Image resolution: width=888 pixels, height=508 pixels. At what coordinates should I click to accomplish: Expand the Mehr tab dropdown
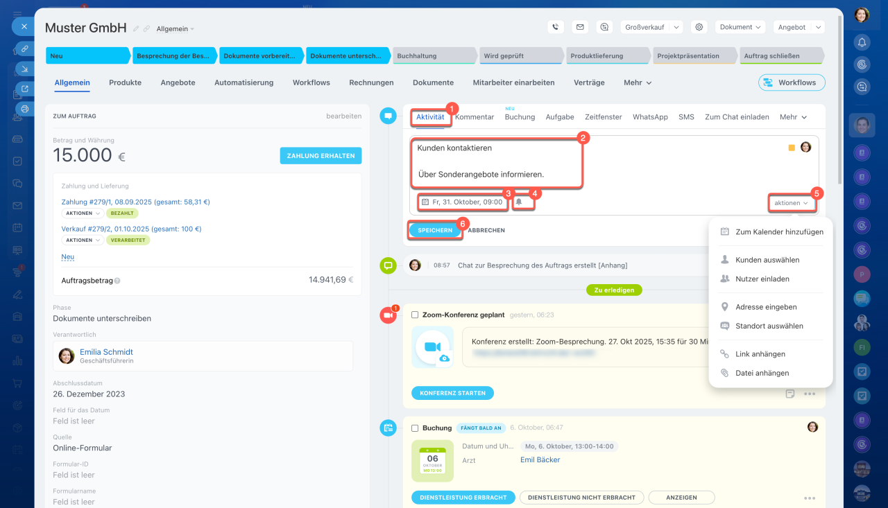(x=638, y=82)
